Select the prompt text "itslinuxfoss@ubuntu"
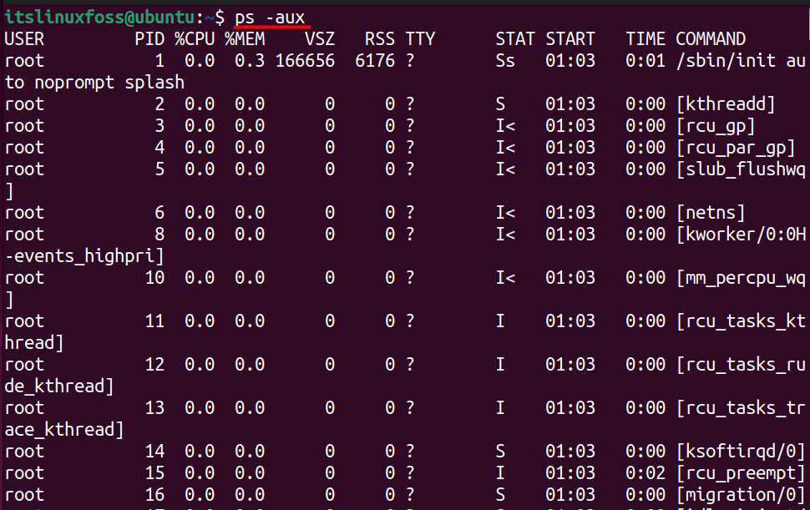This screenshot has height=510, width=810. (x=99, y=18)
